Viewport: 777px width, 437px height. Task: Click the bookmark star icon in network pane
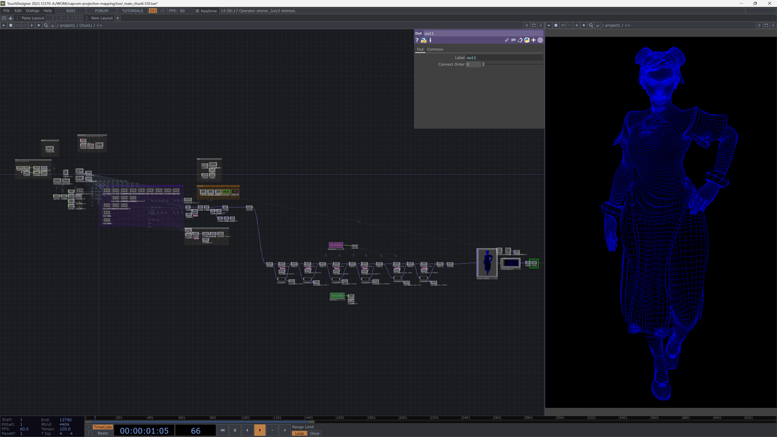pyautogui.click(x=39, y=25)
